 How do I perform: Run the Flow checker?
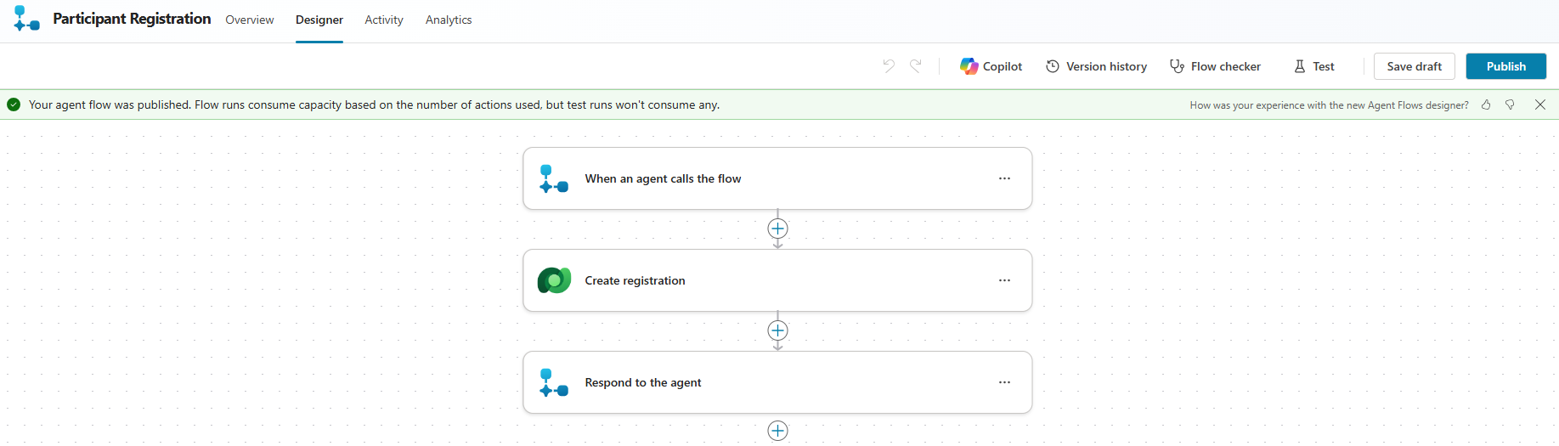tap(1215, 66)
